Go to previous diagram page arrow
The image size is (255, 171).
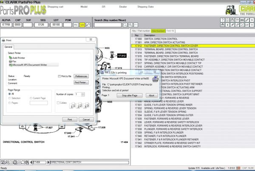(31, 162)
